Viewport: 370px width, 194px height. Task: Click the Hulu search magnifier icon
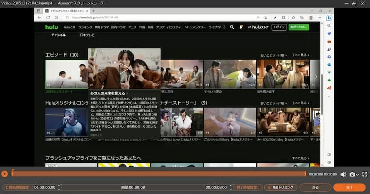tap(231, 27)
